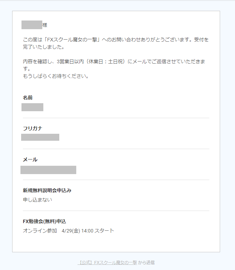Viewport: 235px width, 270px height.
Task: Click the もうしばらくお待ちください line
Action: click(56, 76)
